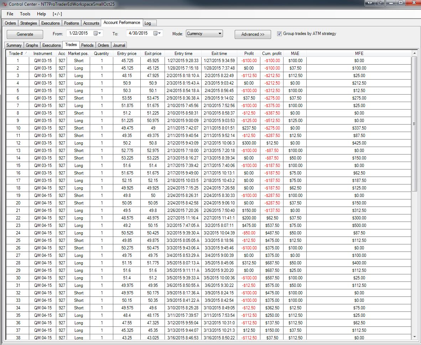Sort by the MFE column header
The width and height of the screenshot is (421, 345).
(x=359, y=54)
